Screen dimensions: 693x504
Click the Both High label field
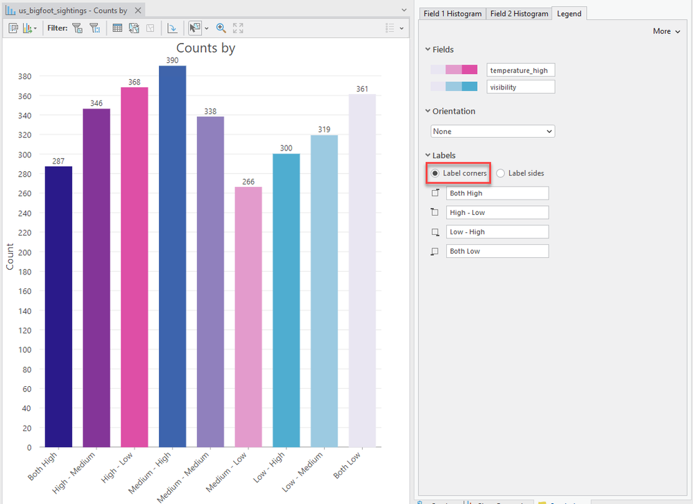point(497,193)
